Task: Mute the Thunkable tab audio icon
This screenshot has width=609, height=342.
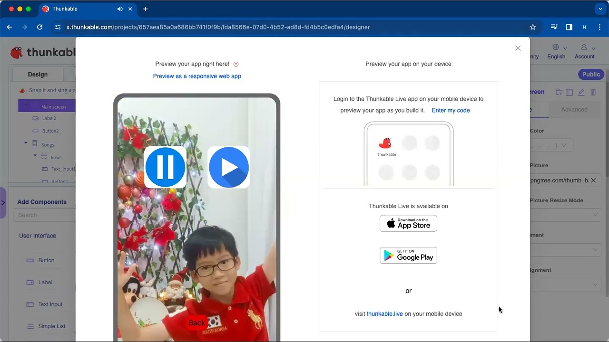Action: [x=120, y=9]
